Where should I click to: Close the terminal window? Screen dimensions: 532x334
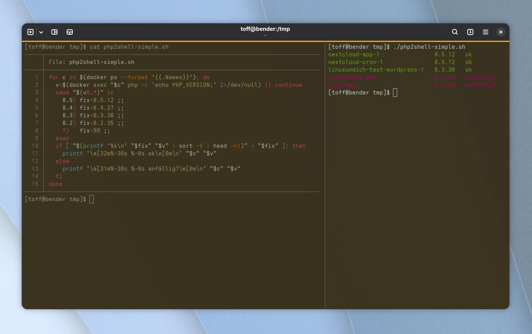click(x=501, y=32)
